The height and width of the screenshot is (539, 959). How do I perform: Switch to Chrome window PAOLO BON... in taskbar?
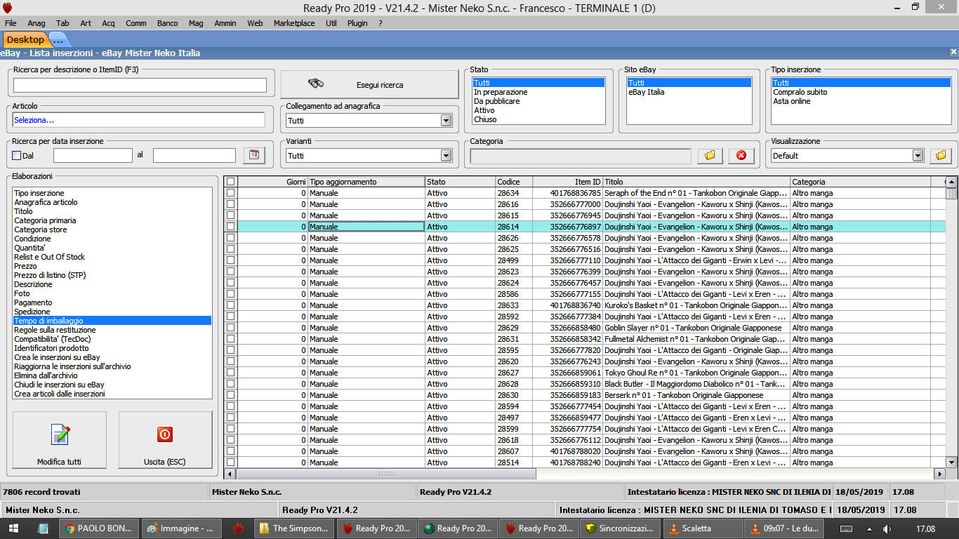98,528
